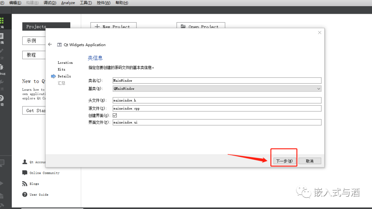Click the folder icon on Open Project
This screenshot has height=209, width=372.
point(183,27)
